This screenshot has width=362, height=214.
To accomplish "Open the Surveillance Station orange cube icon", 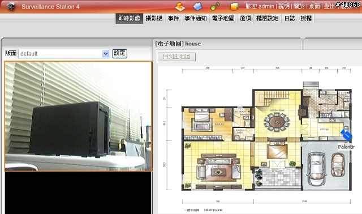I will [180, 6].
